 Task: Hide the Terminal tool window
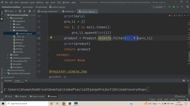188,80
